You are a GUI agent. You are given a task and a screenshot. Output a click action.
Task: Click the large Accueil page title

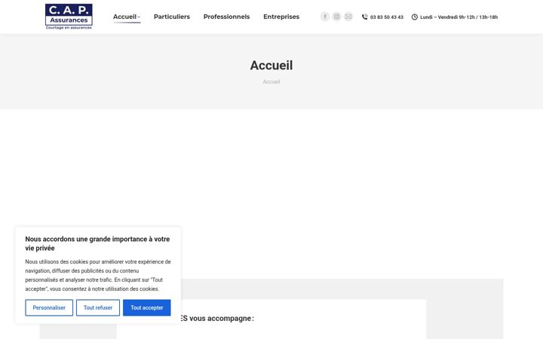coord(271,66)
